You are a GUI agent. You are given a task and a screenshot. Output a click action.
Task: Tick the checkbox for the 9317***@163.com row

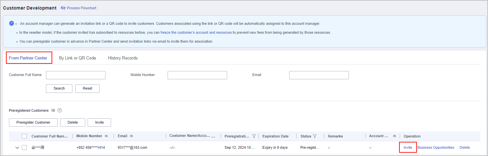(x=24, y=147)
